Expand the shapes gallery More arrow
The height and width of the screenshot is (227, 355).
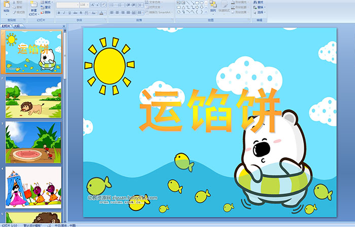tap(206, 12)
